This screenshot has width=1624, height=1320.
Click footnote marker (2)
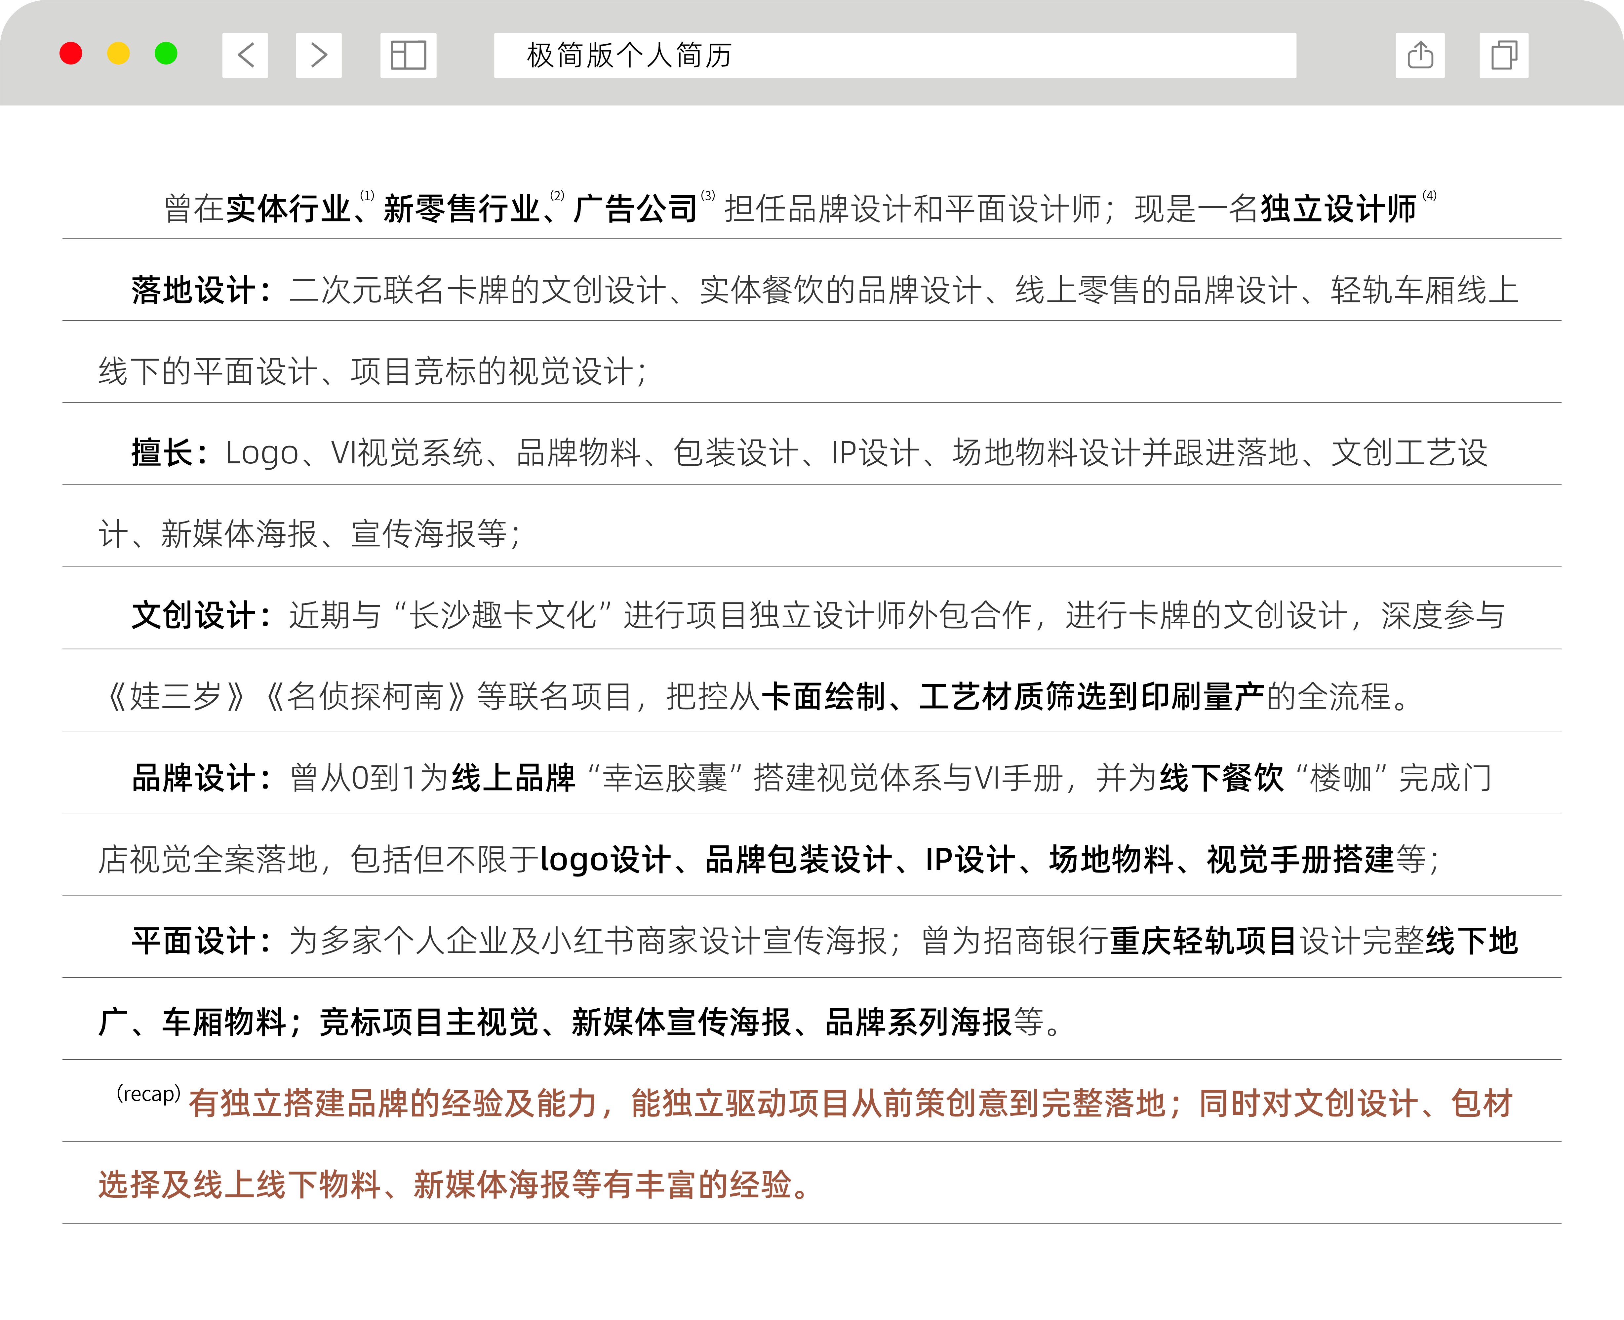click(x=557, y=195)
